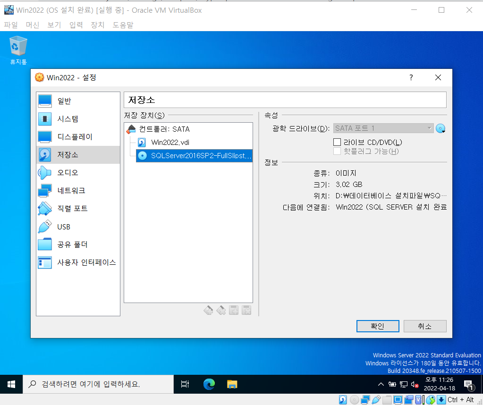Click the USB indicator in VirtualBox status bar
The width and height of the screenshot is (483, 405).
pos(376,400)
